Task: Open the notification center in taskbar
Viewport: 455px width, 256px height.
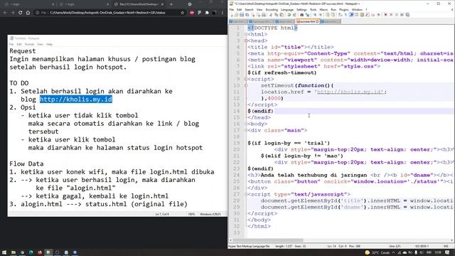Action: pos(447,252)
